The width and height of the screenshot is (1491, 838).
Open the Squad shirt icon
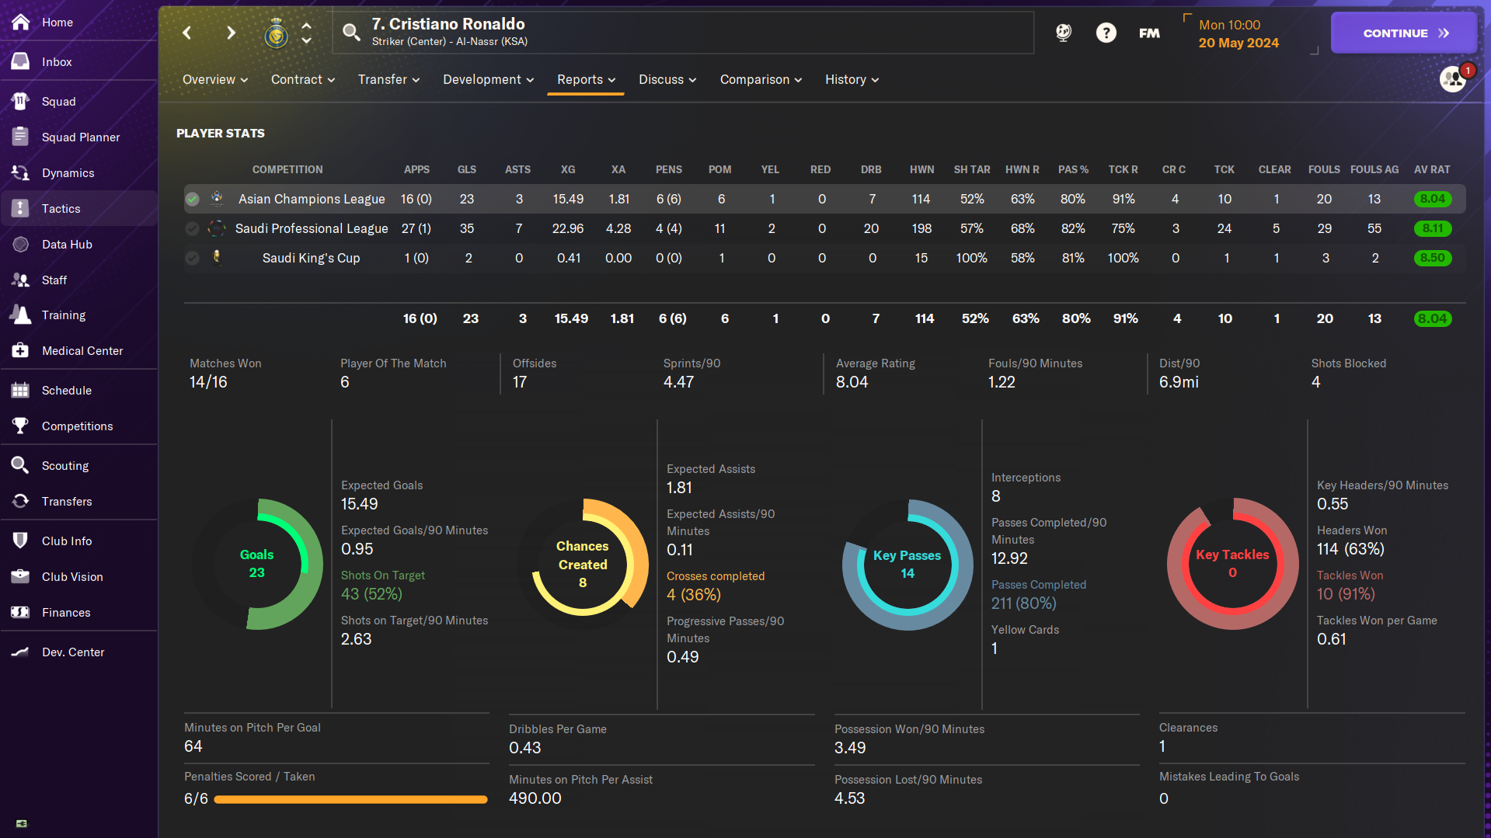coord(21,101)
